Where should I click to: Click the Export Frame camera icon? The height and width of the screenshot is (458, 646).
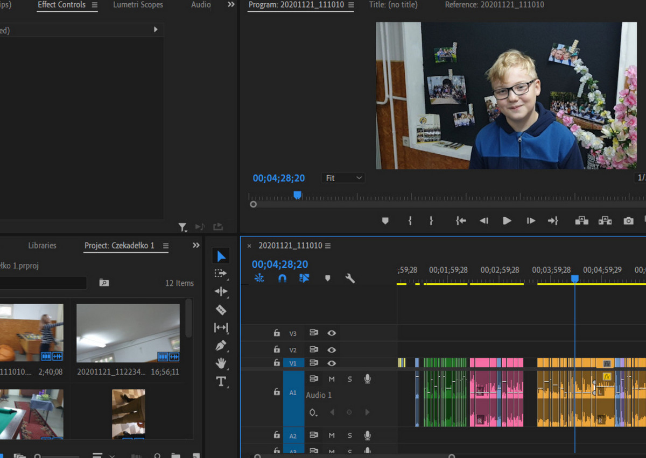click(628, 221)
